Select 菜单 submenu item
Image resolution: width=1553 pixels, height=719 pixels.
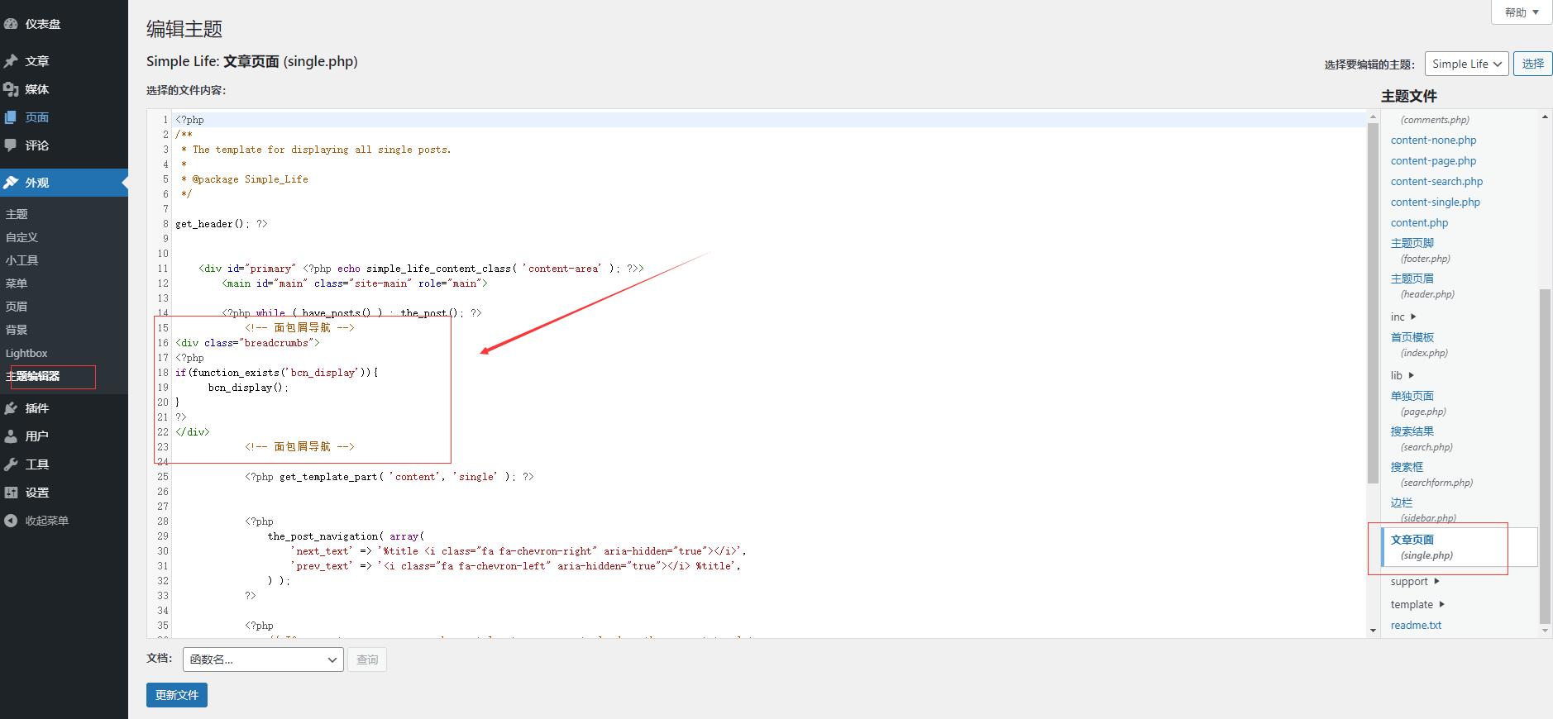tap(17, 283)
